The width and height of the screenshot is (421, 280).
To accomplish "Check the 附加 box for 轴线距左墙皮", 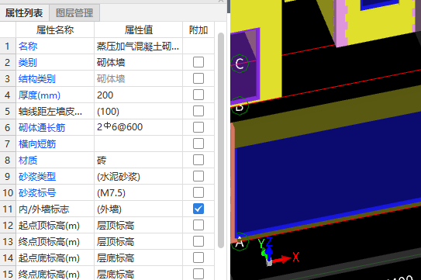I will 198,111.
